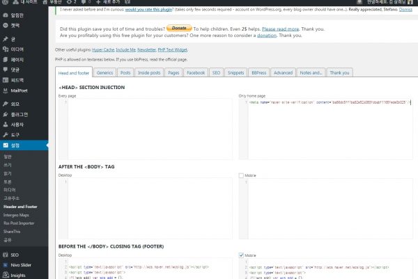Click the footer Desktop code editor

point(146,269)
